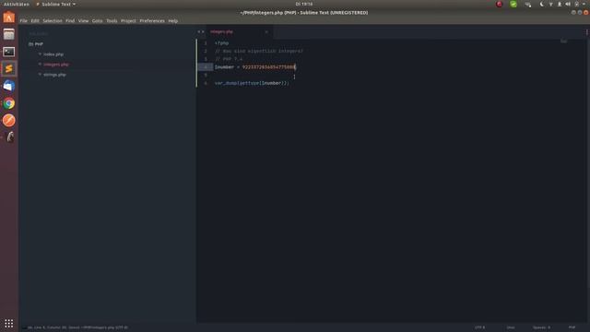Open Spaces indentation setting in status bar
590x332 pixels.
coord(541,327)
